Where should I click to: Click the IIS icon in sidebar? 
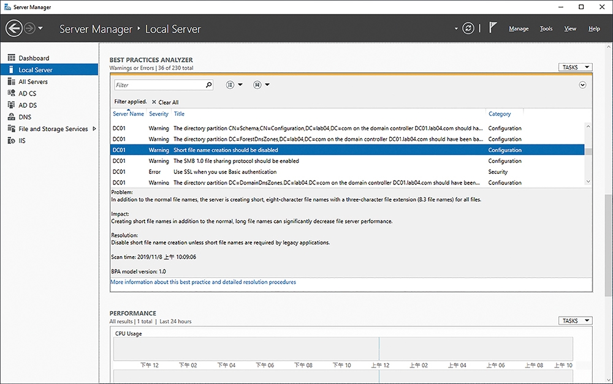pyautogui.click(x=11, y=140)
